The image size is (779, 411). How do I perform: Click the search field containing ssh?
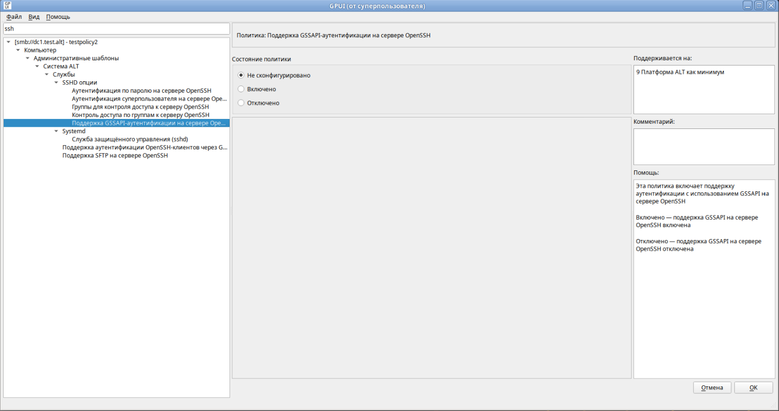[x=117, y=29]
